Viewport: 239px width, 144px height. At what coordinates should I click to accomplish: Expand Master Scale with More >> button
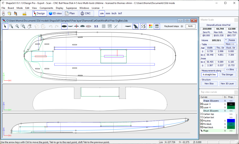pyautogui.click(x=230, y=44)
